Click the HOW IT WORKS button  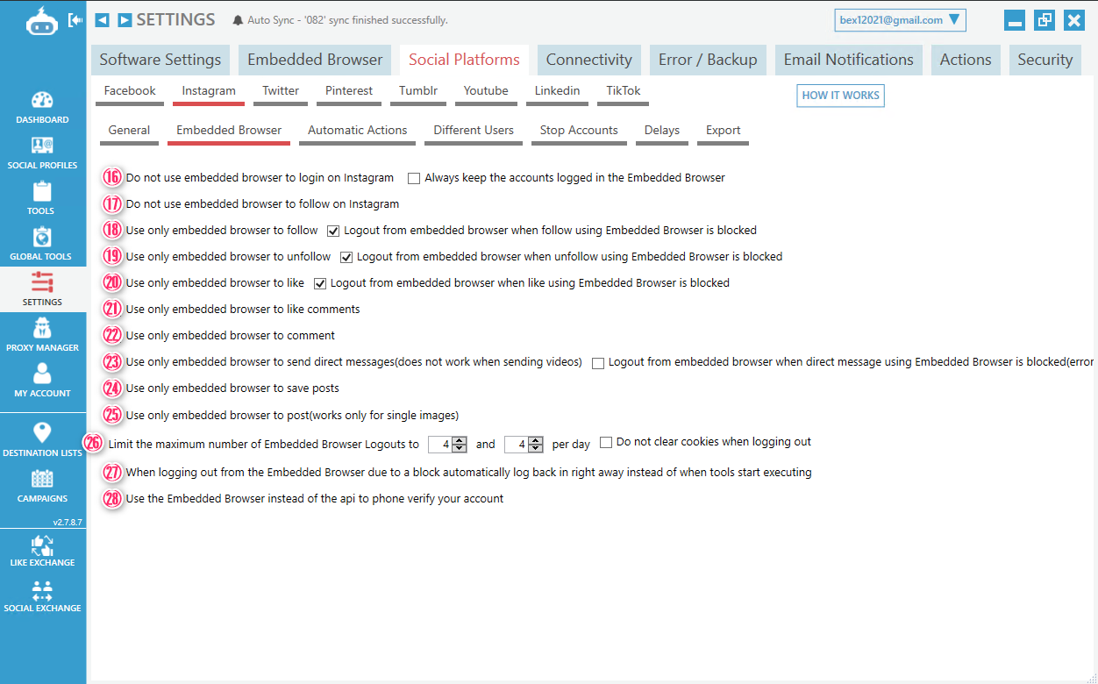tap(840, 96)
